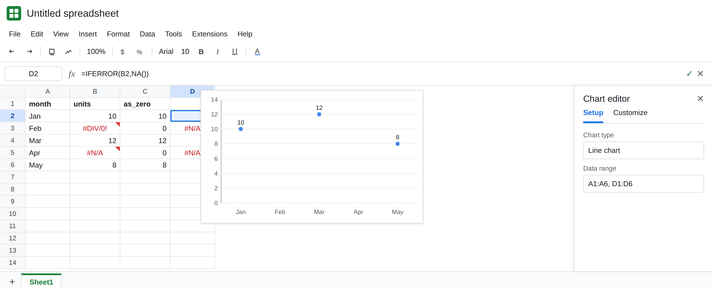Toggle underline formatting
Image resolution: width=713 pixels, height=289 pixels.
pyautogui.click(x=235, y=52)
